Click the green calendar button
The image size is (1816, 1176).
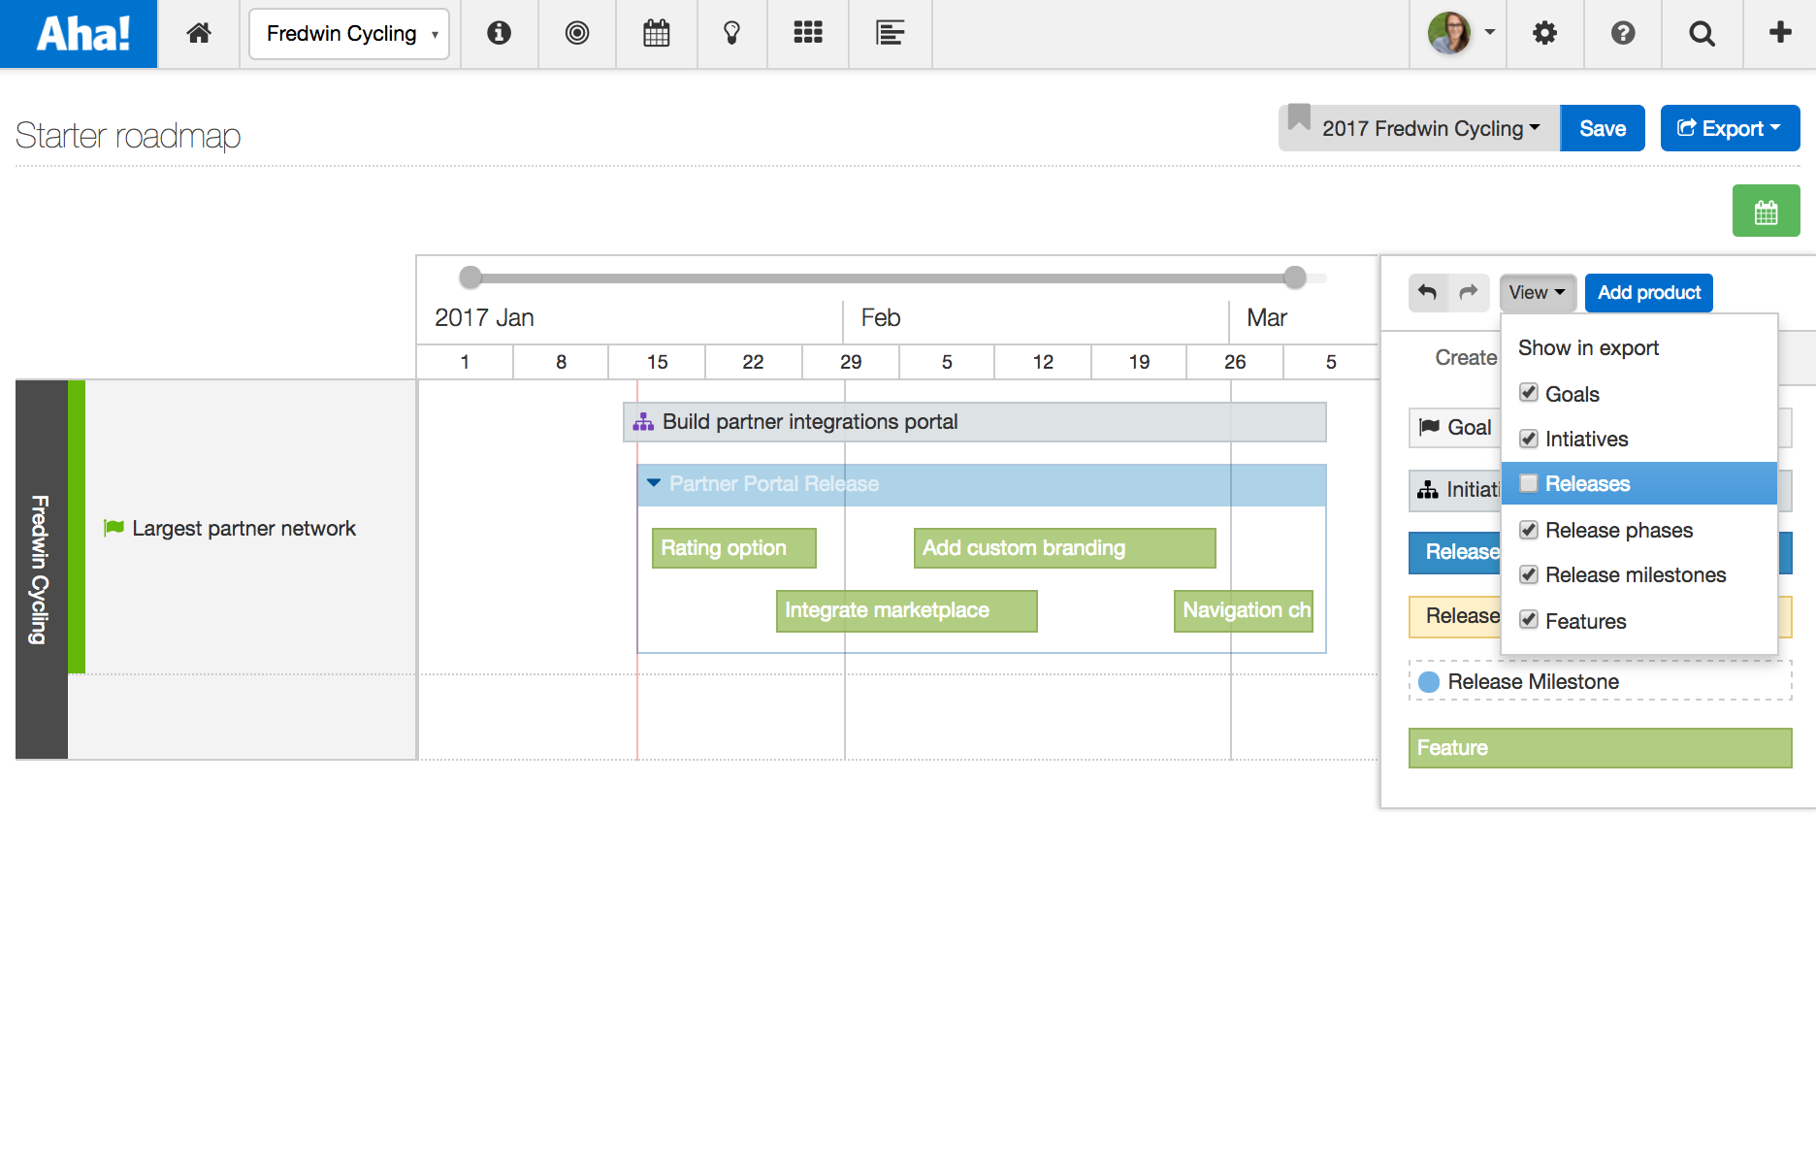[1767, 211]
